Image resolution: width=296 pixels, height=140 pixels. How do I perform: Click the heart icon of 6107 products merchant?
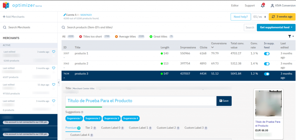point(53,68)
